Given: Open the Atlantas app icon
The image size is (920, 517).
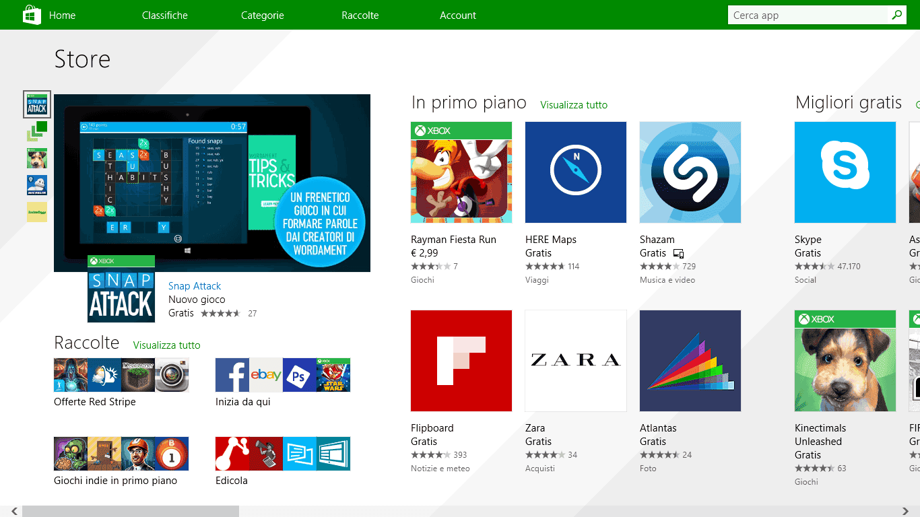Looking at the screenshot, I should click(690, 361).
